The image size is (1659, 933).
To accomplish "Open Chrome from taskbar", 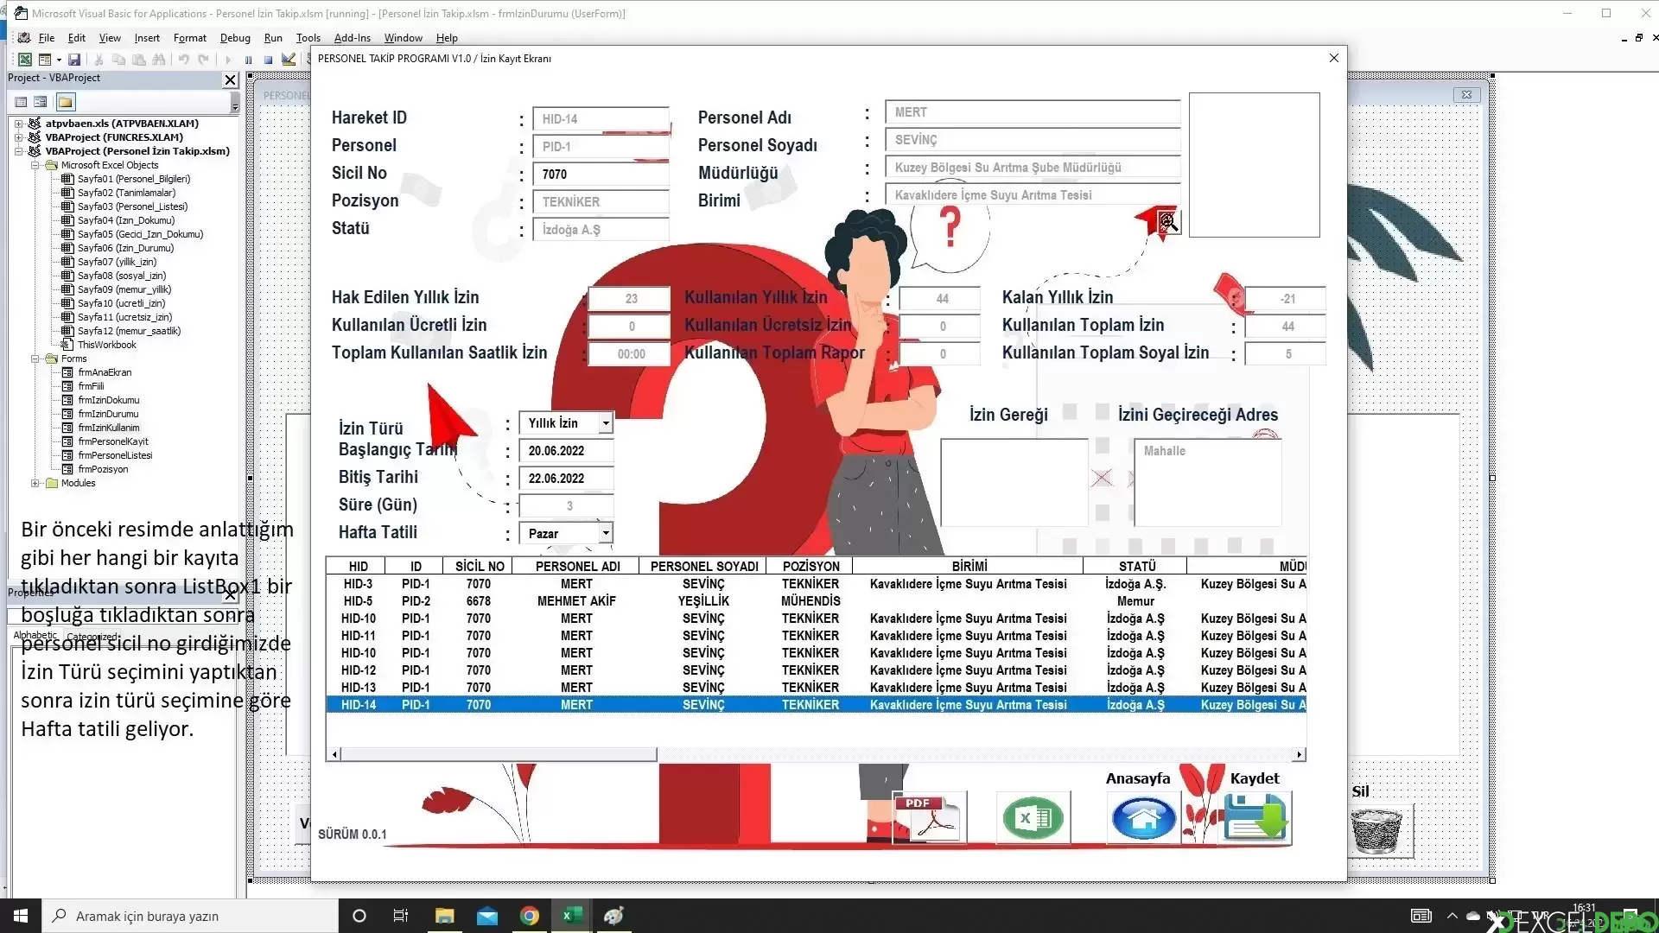I will (x=530, y=916).
